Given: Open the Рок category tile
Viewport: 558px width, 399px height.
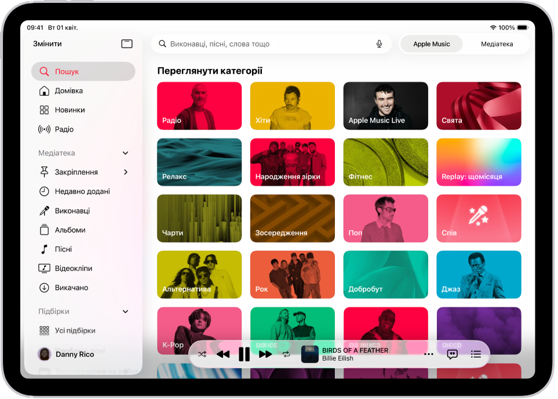Looking at the screenshot, I should pyautogui.click(x=293, y=274).
